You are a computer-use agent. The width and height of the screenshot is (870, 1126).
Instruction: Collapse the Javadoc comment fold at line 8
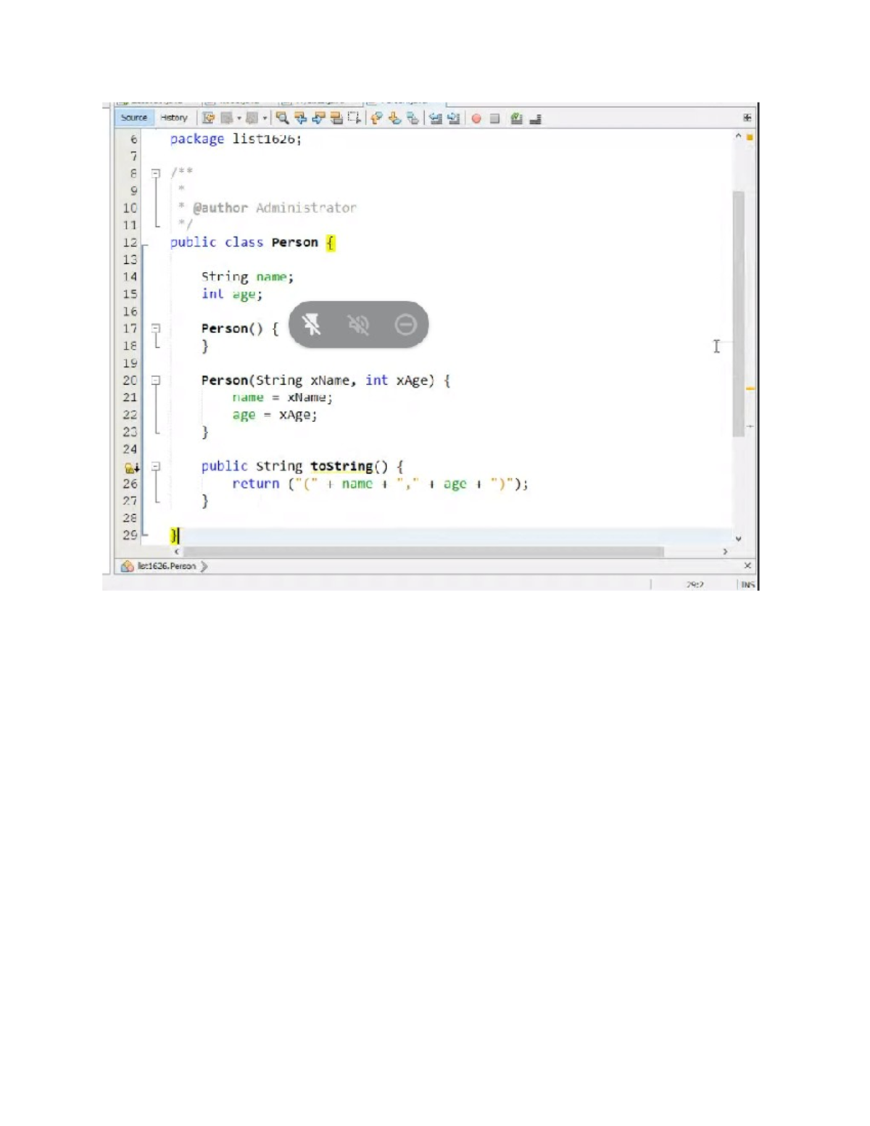tap(154, 173)
